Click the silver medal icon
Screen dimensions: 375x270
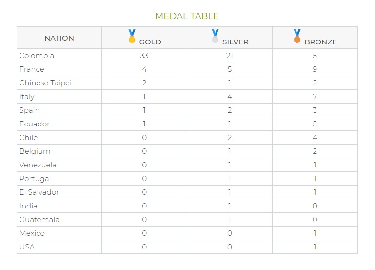215,36
